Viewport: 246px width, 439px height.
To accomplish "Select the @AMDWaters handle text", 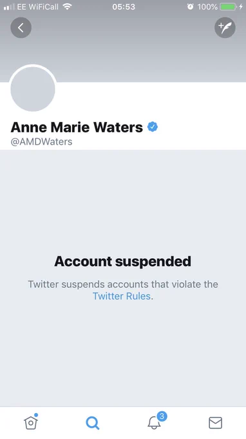I will [x=41, y=141].
